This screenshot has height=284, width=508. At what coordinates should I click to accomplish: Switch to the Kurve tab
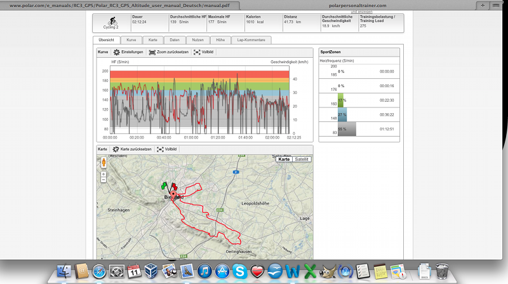[x=130, y=40]
